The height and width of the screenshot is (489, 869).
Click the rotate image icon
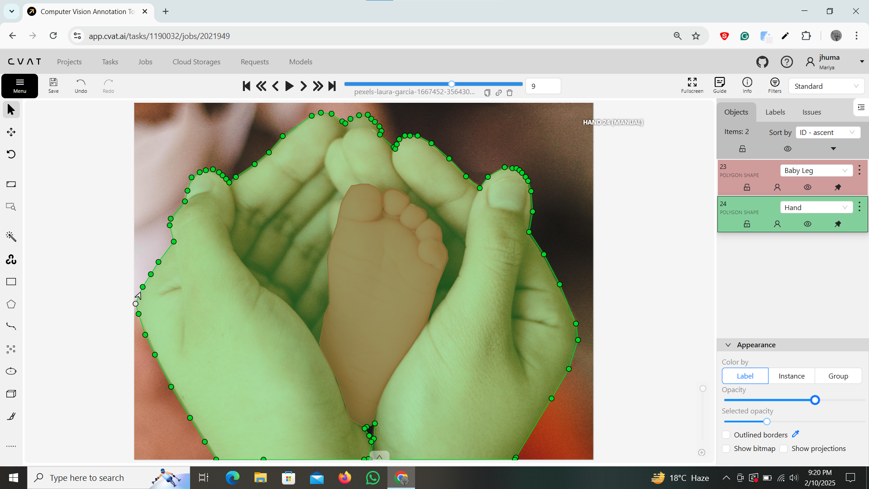coord(11,154)
